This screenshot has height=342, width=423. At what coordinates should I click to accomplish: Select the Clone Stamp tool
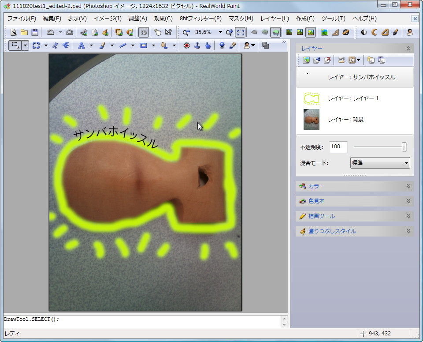197,45
